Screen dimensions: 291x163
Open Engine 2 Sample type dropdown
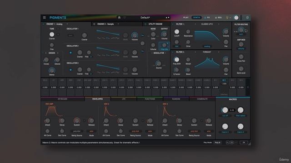pyautogui.click(x=118, y=24)
